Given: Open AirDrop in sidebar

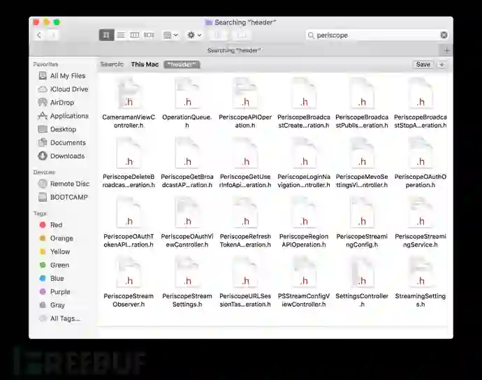Looking at the screenshot, I should pyautogui.click(x=56, y=103).
